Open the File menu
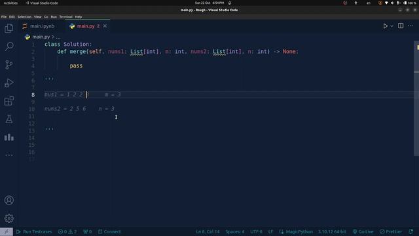Image resolution: width=419 pixels, height=236 pixels. [4, 16]
